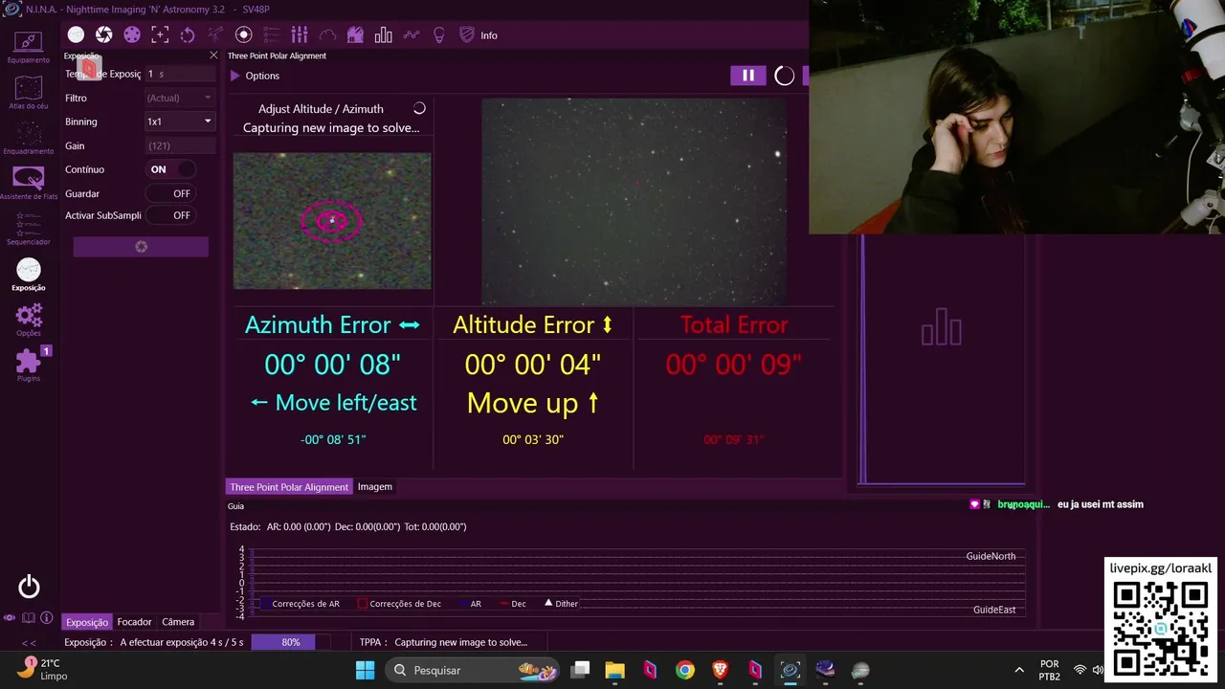Open Google Chrome from the taskbar

(x=684, y=670)
